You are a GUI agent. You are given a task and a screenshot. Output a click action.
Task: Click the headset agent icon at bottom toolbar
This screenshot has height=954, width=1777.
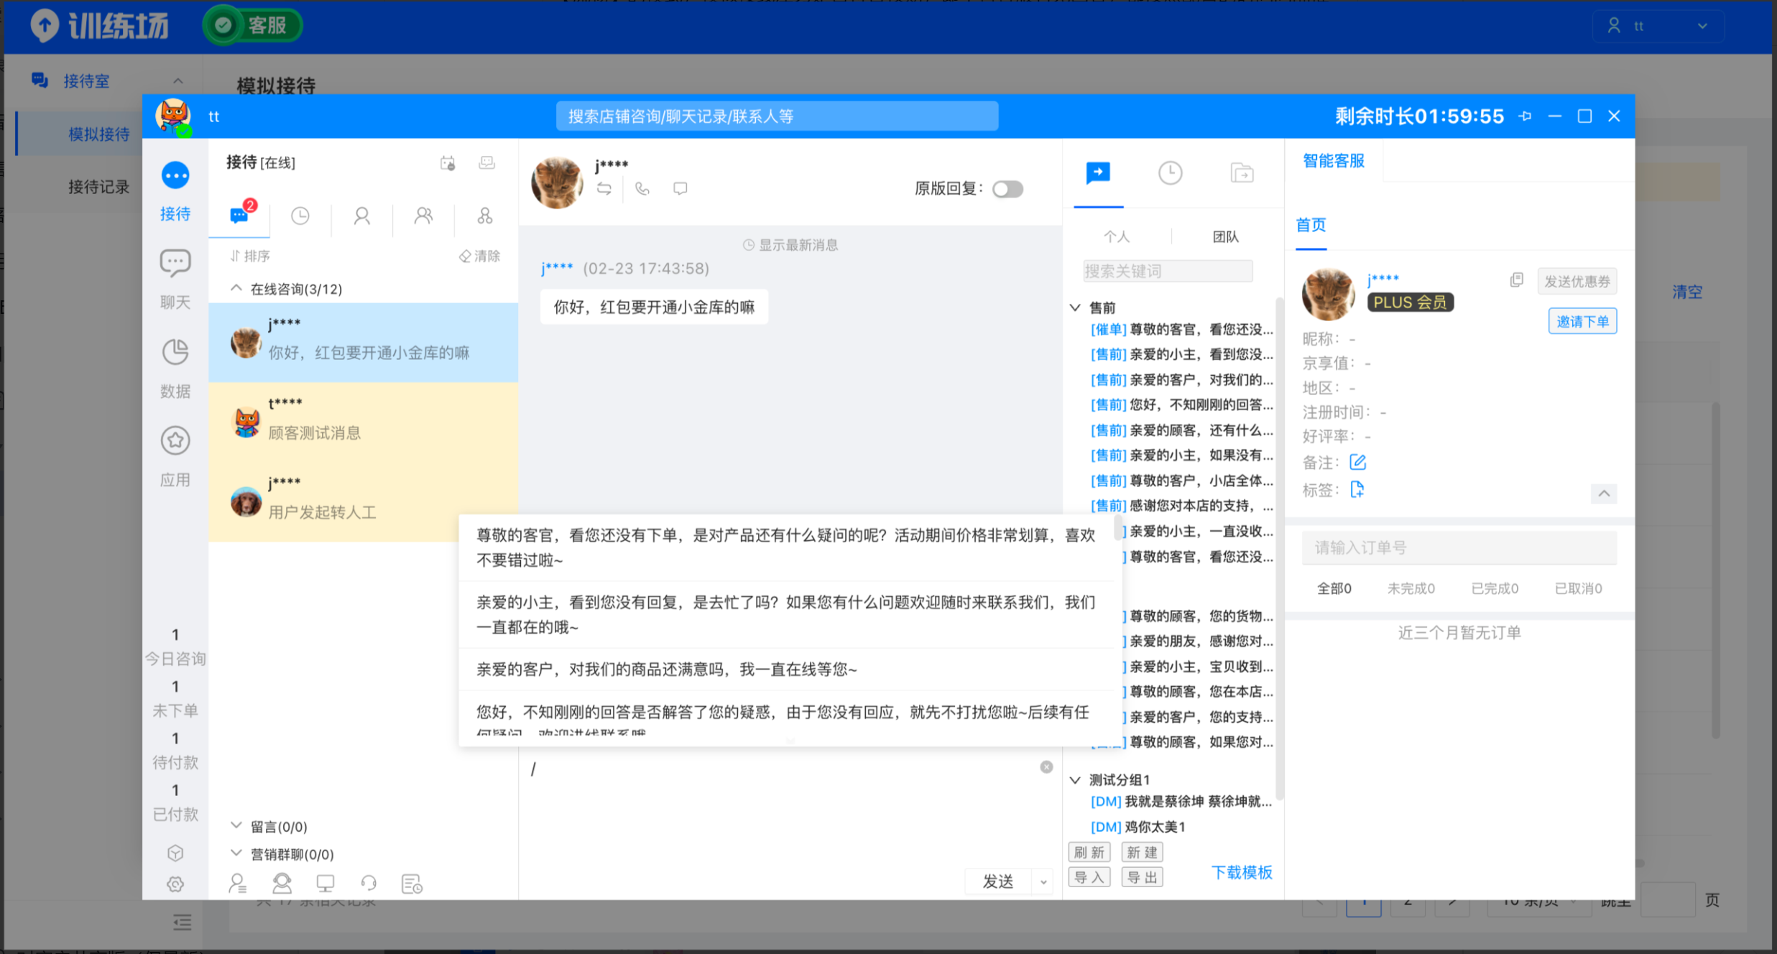(282, 883)
